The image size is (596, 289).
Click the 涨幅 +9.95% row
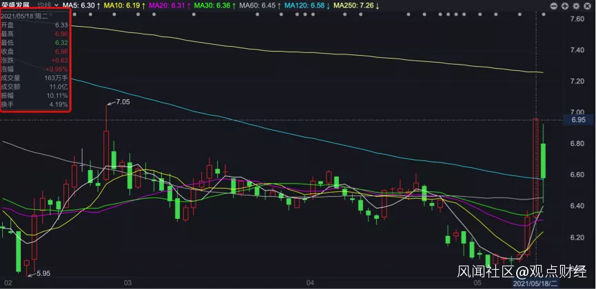pyautogui.click(x=35, y=69)
